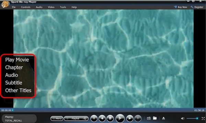Select Chapter in disc menu
Viewport: 206px width, 123px height.
[x=14, y=67]
